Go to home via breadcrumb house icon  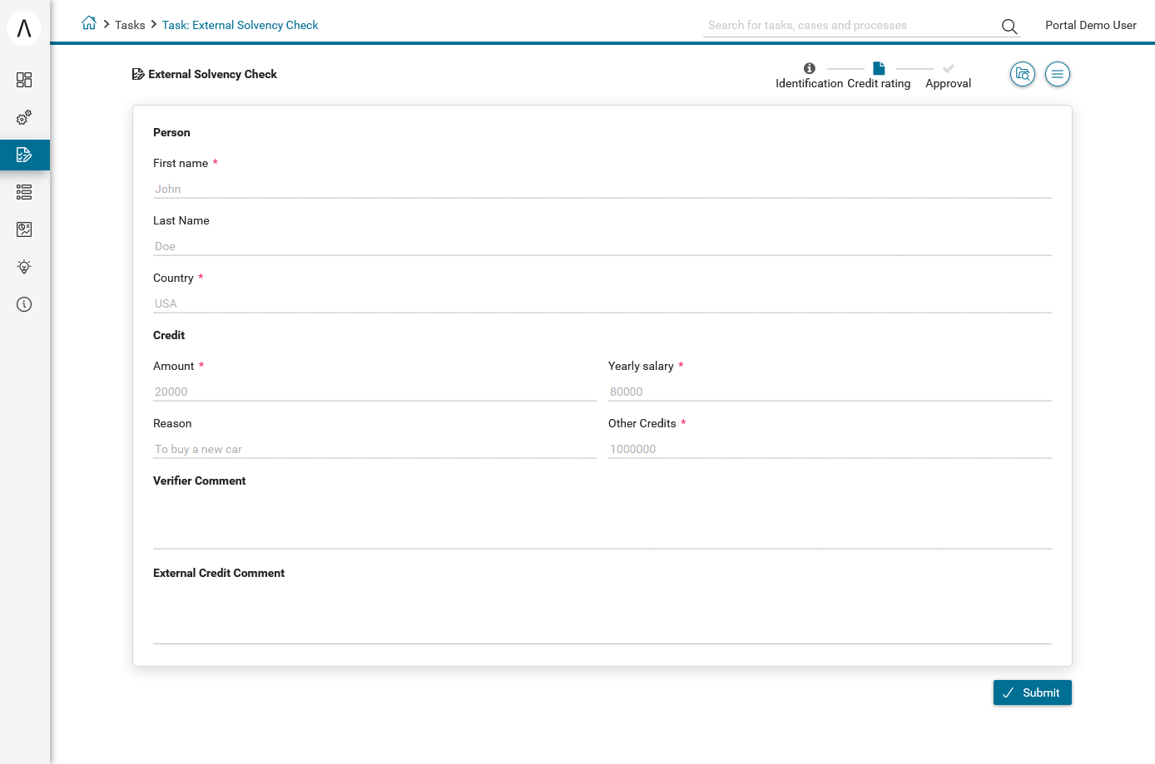point(89,23)
